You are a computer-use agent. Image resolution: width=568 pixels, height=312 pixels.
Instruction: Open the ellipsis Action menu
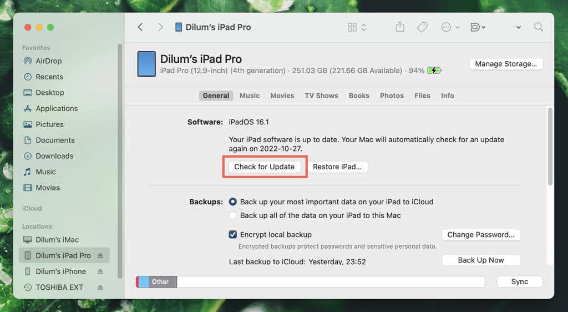pyautogui.click(x=450, y=27)
